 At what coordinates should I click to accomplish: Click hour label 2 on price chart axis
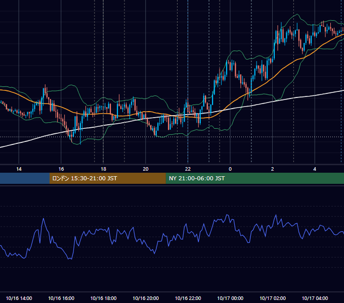pyautogui.click(x=272, y=169)
